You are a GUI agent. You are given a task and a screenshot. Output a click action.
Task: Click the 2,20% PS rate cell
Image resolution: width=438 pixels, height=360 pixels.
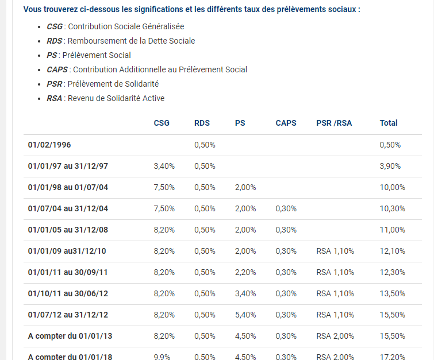245,272
